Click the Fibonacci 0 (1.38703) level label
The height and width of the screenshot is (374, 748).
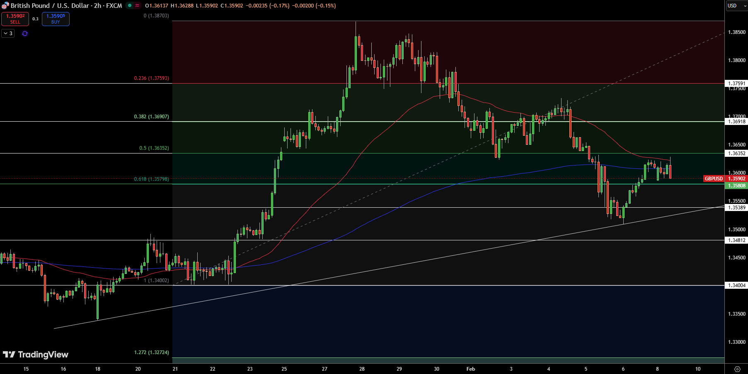156,16
